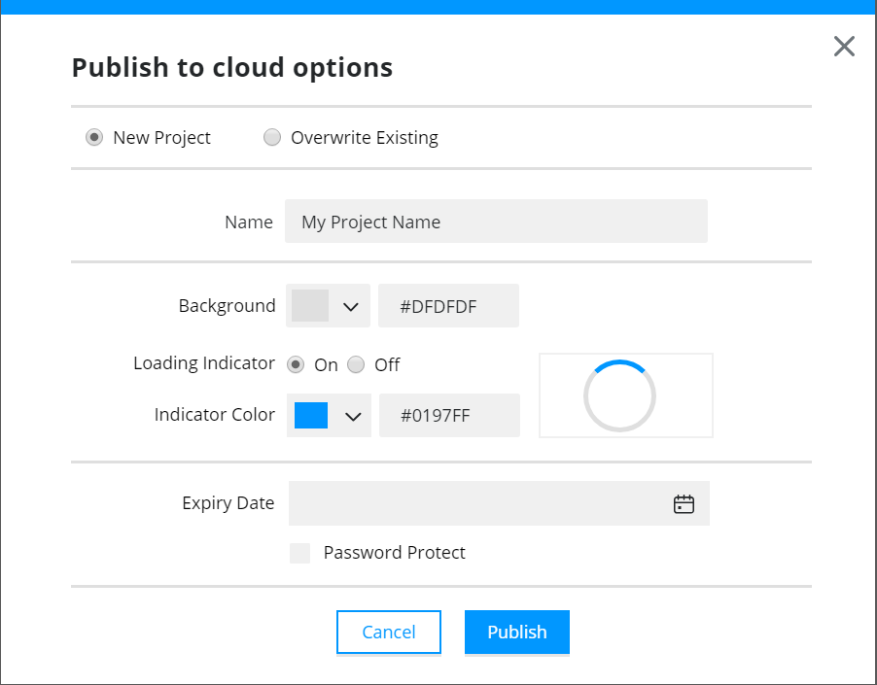Focus the project Name input field
This screenshot has height=685, width=877.
point(496,222)
